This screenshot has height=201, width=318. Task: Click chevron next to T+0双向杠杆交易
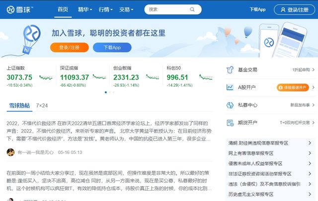click(314, 123)
